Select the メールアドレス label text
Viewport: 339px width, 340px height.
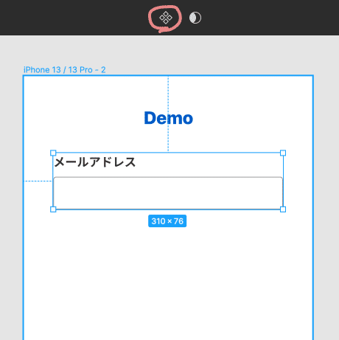[95, 162]
